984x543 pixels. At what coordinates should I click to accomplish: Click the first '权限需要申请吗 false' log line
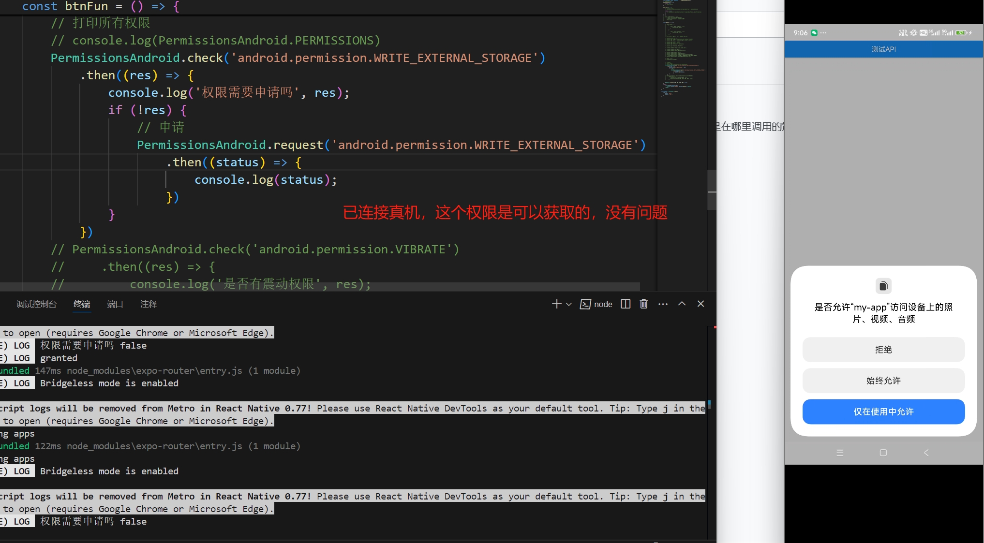point(93,346)
